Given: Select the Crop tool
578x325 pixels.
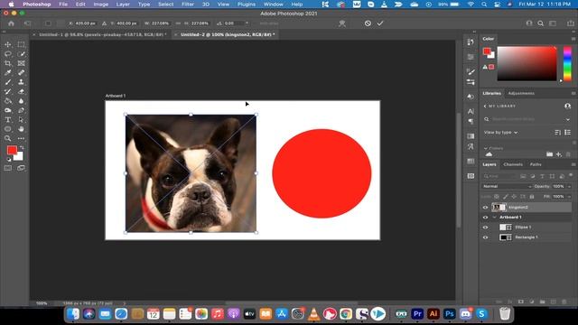Looking at the screenshot, I should click(x=8, y=63).
